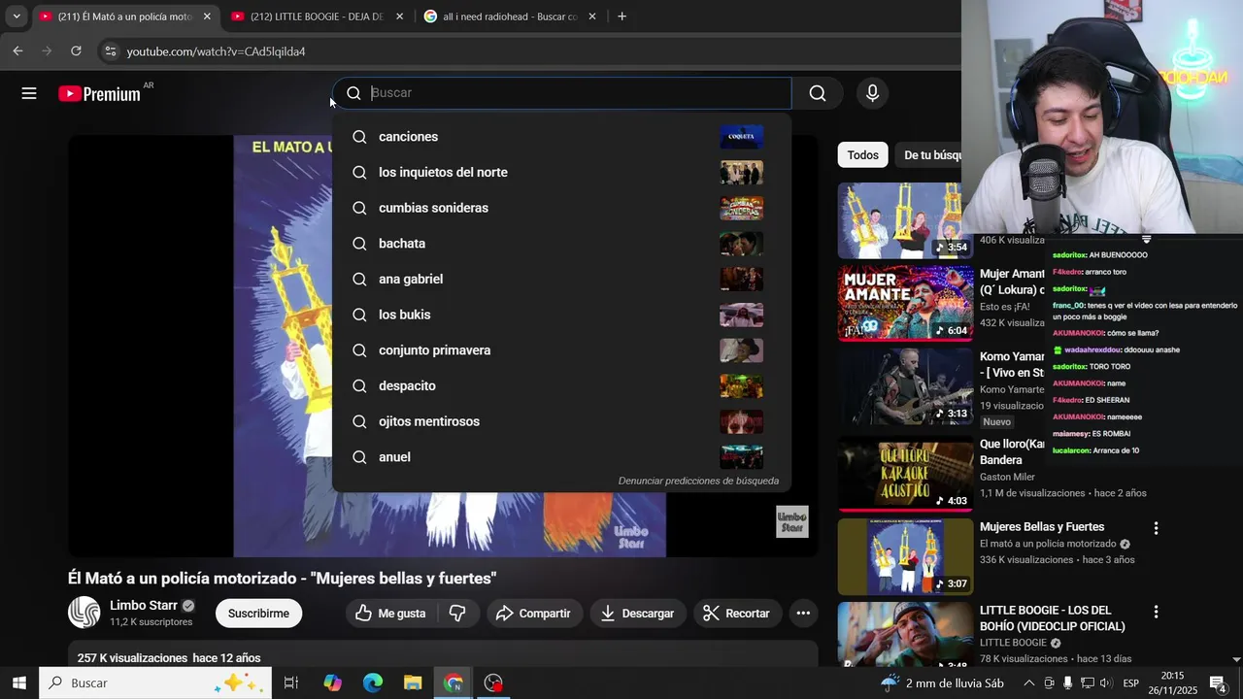Open a new browser tab
The height and width of the screenshot is (699, 1243).
(621, 17)
